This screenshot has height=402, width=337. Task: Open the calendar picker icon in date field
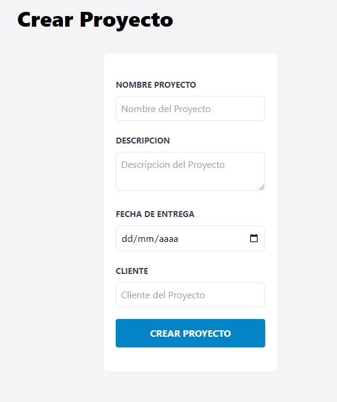point(254,238)
